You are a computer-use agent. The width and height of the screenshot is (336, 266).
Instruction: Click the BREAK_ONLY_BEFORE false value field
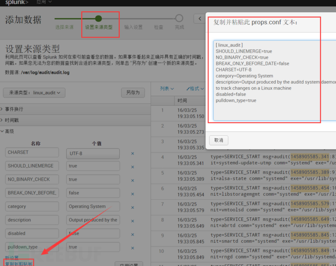[93, 193]
